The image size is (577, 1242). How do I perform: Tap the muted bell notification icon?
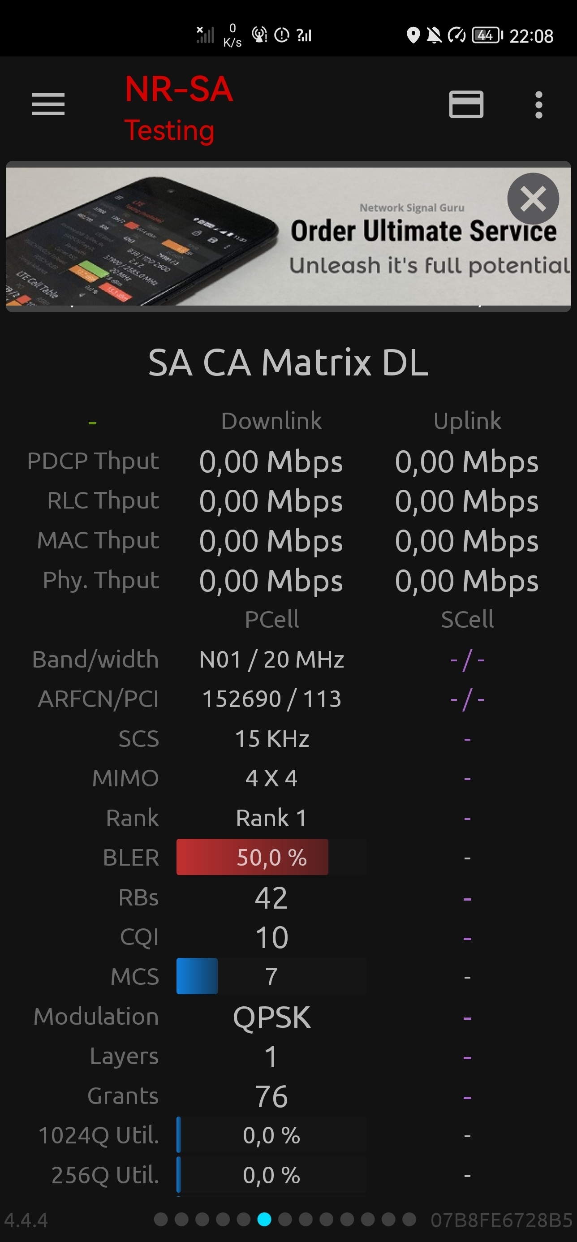(434, 35)
